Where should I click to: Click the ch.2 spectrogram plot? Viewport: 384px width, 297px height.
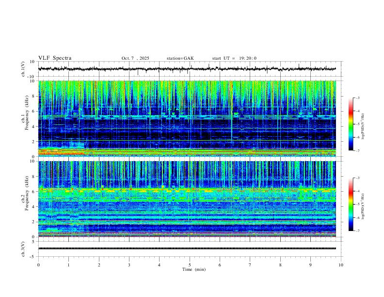pyautogui.click(x=187, y=199)
